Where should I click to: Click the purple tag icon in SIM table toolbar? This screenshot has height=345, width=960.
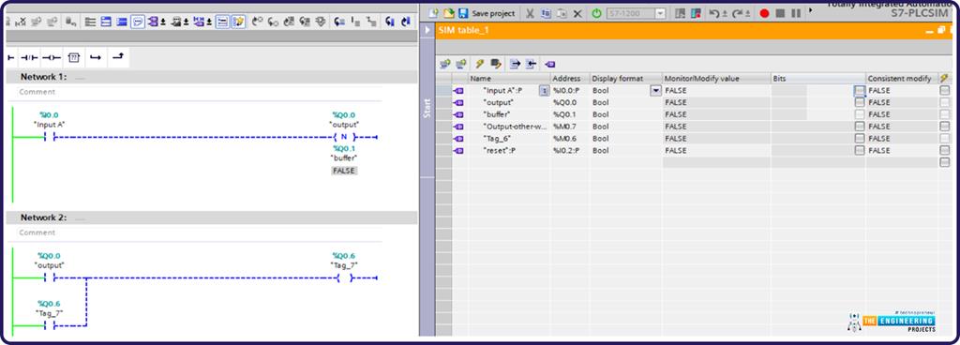(x=549, y=64)
